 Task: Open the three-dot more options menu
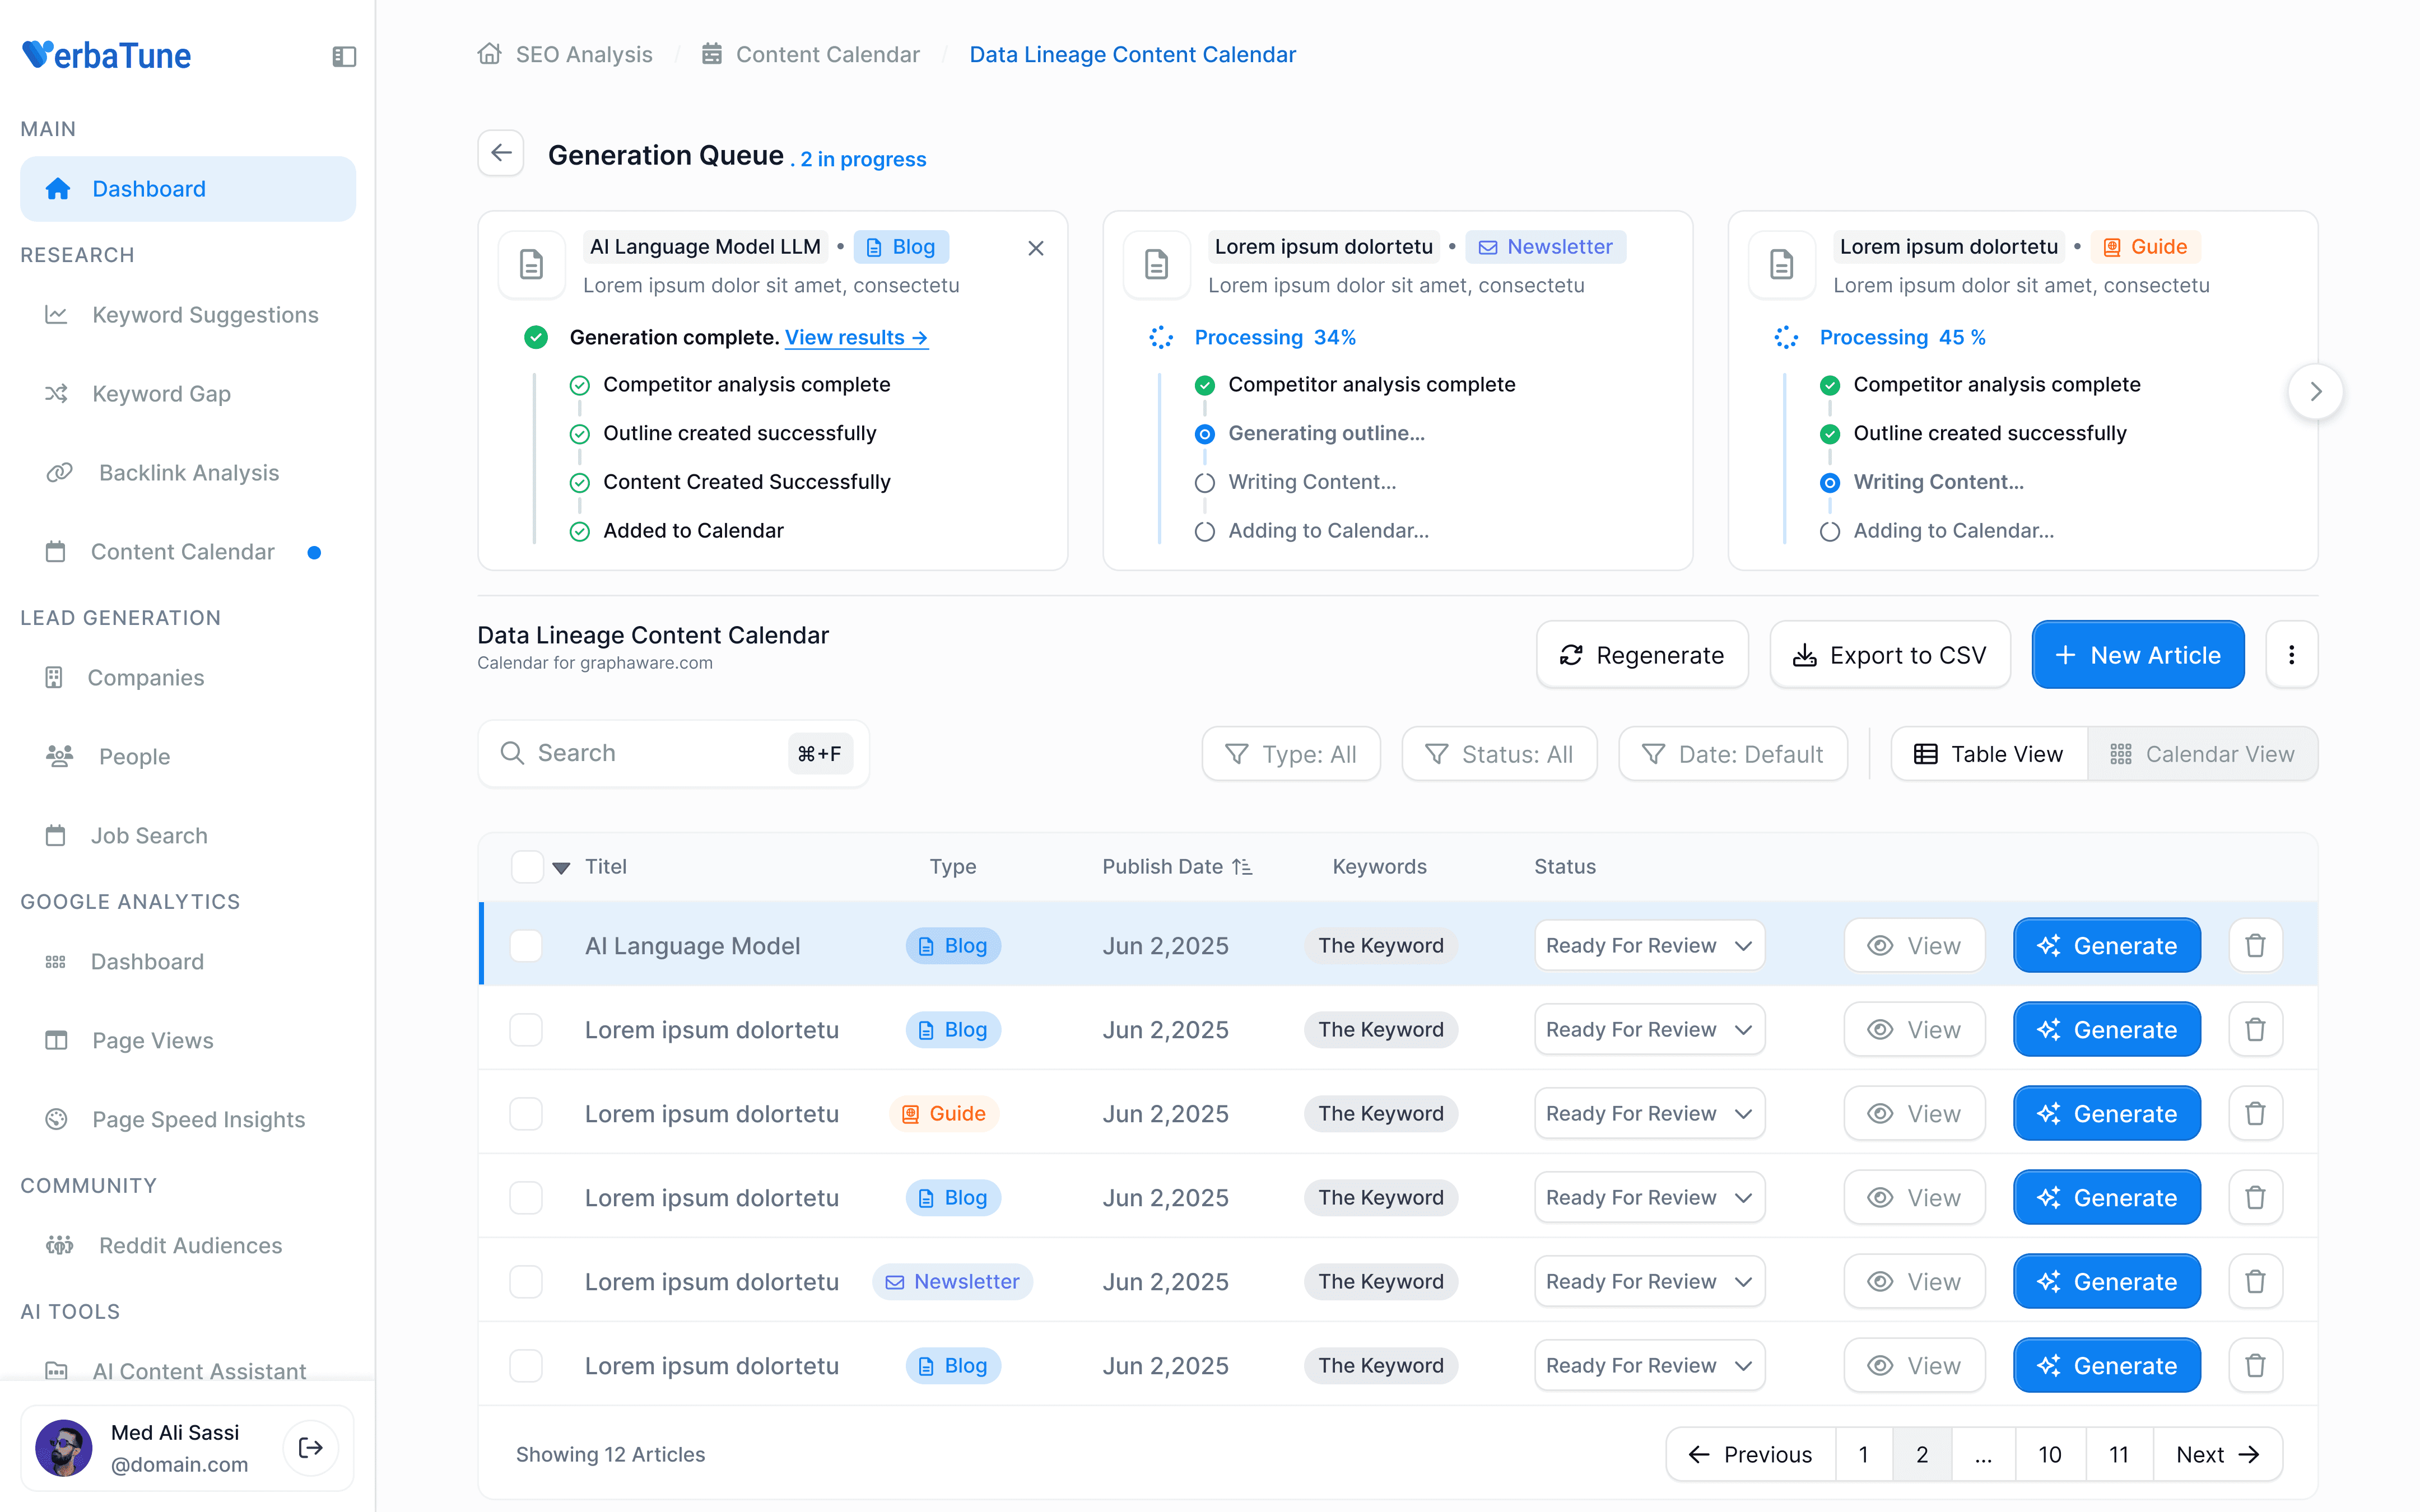(2291, 655)
